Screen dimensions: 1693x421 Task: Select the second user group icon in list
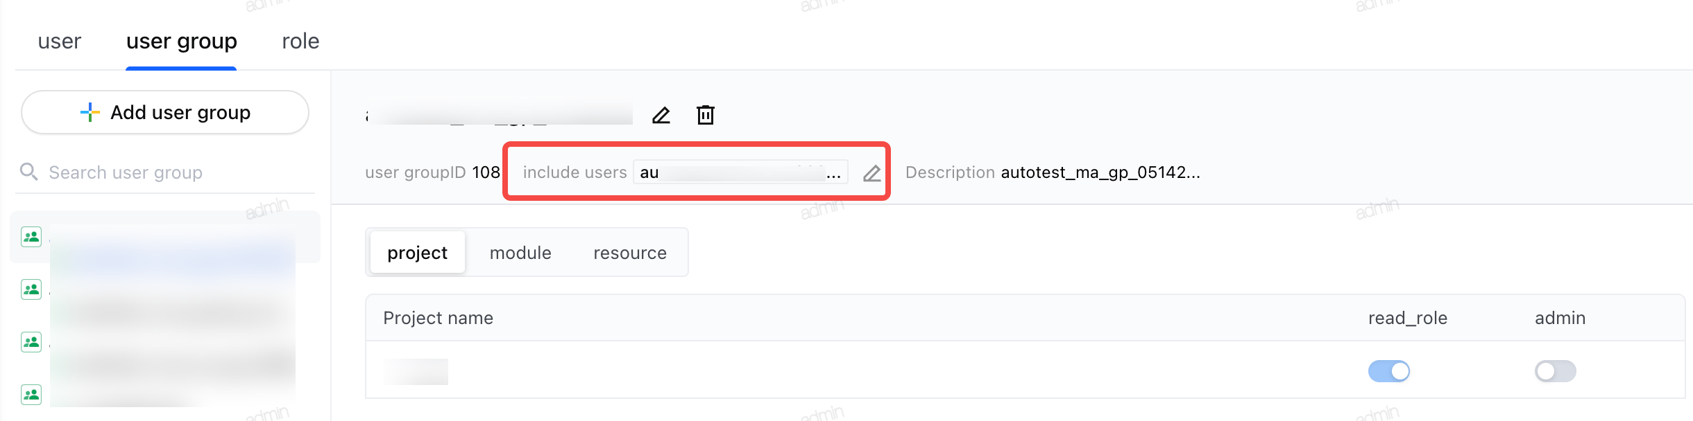point(31,289)
